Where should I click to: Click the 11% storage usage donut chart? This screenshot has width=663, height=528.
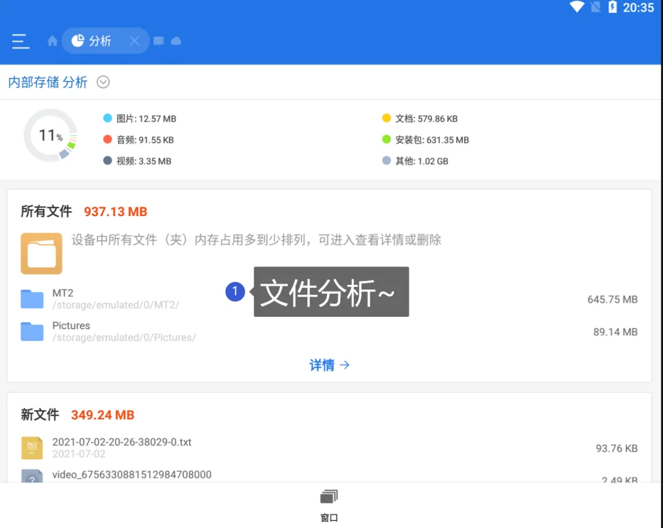click(x=50, y=135)
